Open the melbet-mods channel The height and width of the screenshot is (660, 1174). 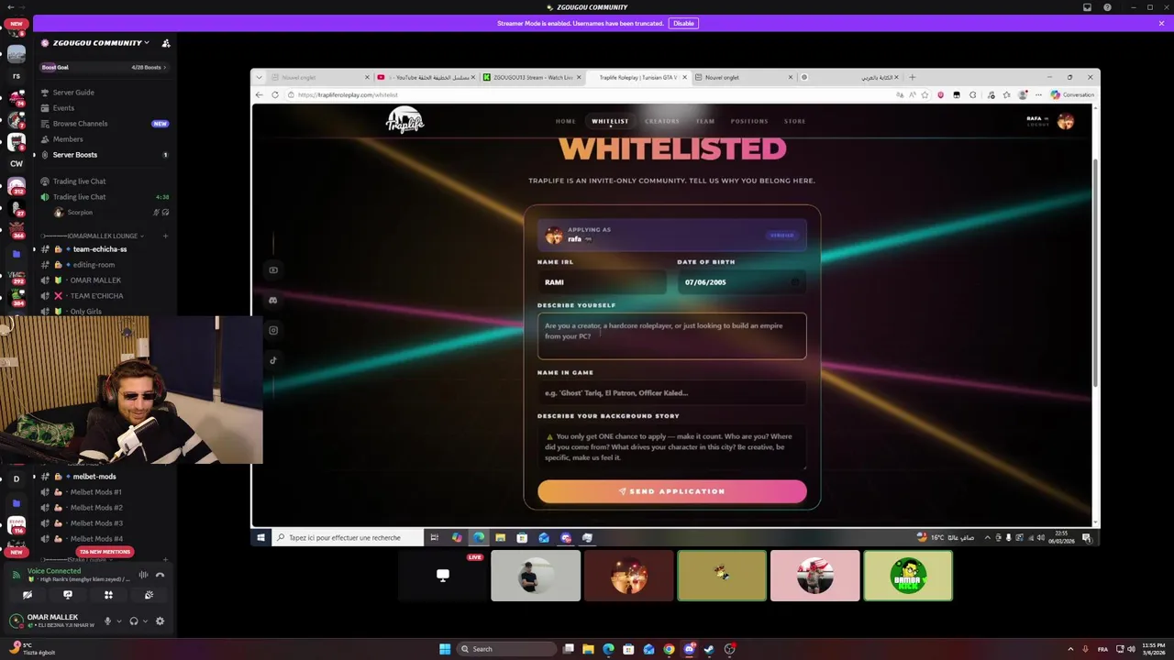click(x=94, y=477)
